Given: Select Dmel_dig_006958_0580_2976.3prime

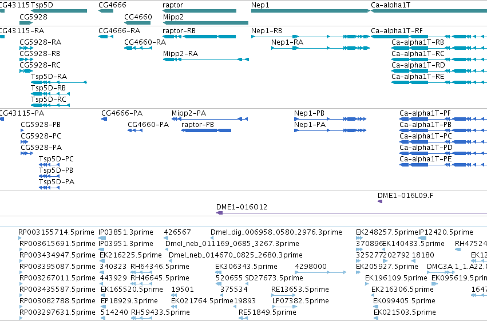Looking at the screenshot, I should pos(276,232).
